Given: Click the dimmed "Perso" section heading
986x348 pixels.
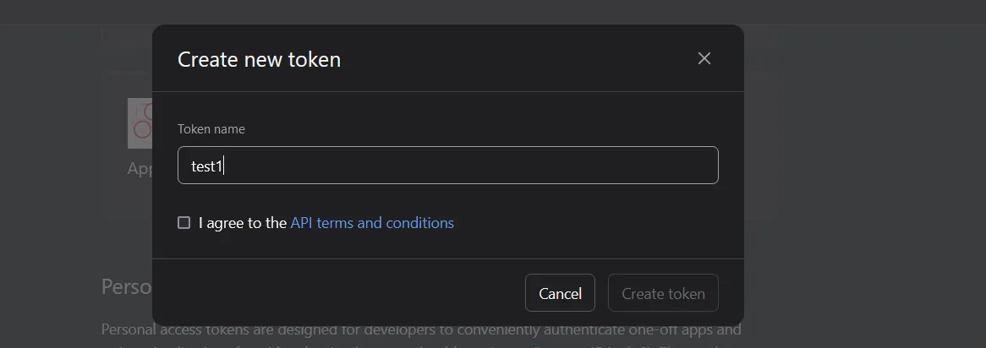Looking at the screenshot, I should click(126, 286).
